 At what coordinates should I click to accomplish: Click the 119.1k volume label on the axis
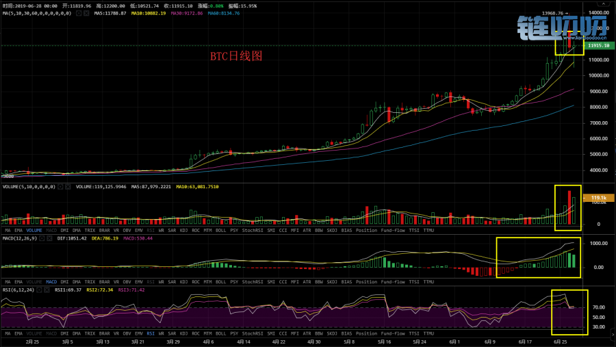[x=599, y=197]
